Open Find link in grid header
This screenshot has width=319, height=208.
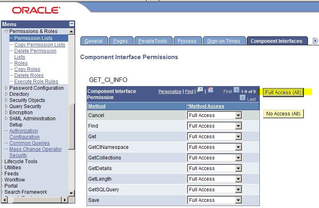189,91
